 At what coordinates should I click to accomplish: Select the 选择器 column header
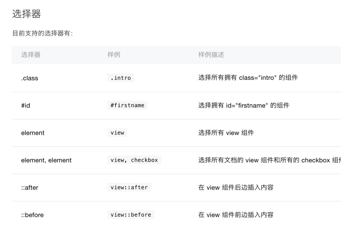31,55
